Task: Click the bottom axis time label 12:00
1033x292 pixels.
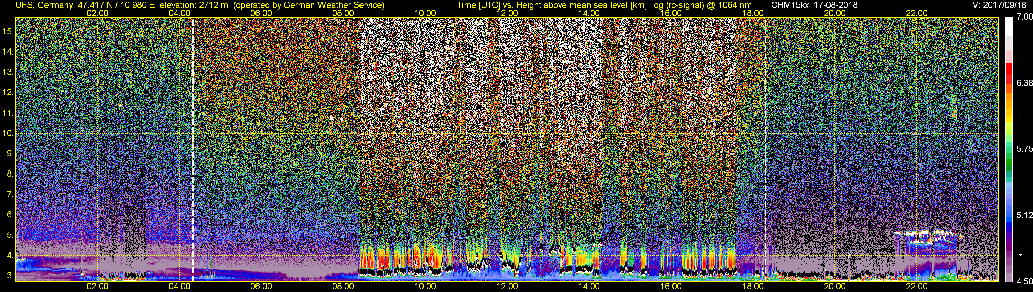Action: point(507,287)
